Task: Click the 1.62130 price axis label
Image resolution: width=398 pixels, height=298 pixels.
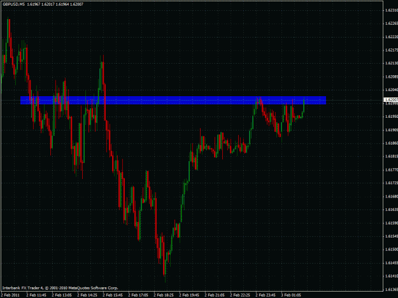Action: pyautogui.click(x=392, y=63)
